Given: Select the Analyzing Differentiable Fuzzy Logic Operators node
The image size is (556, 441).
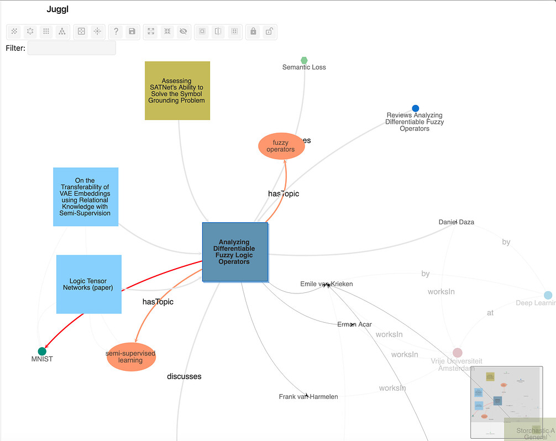Looking at the screenshot, I should (x=235, y=252).
